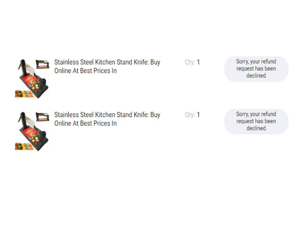Click the second product title link
This screenshot has width=301, height=226.
(107, 119)
